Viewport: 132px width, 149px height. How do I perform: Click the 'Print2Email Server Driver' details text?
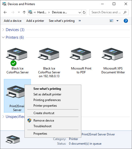(x=98, y=134)
